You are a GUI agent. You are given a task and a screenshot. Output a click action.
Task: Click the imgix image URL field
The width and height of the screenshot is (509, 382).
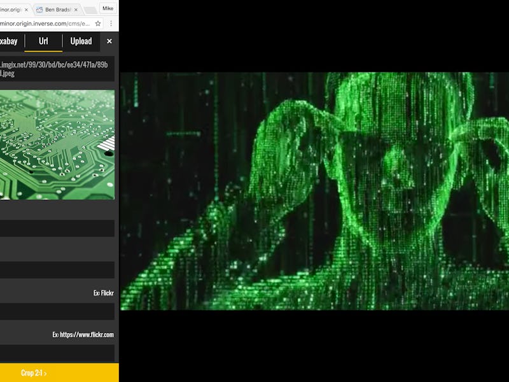tap(56, 69)
